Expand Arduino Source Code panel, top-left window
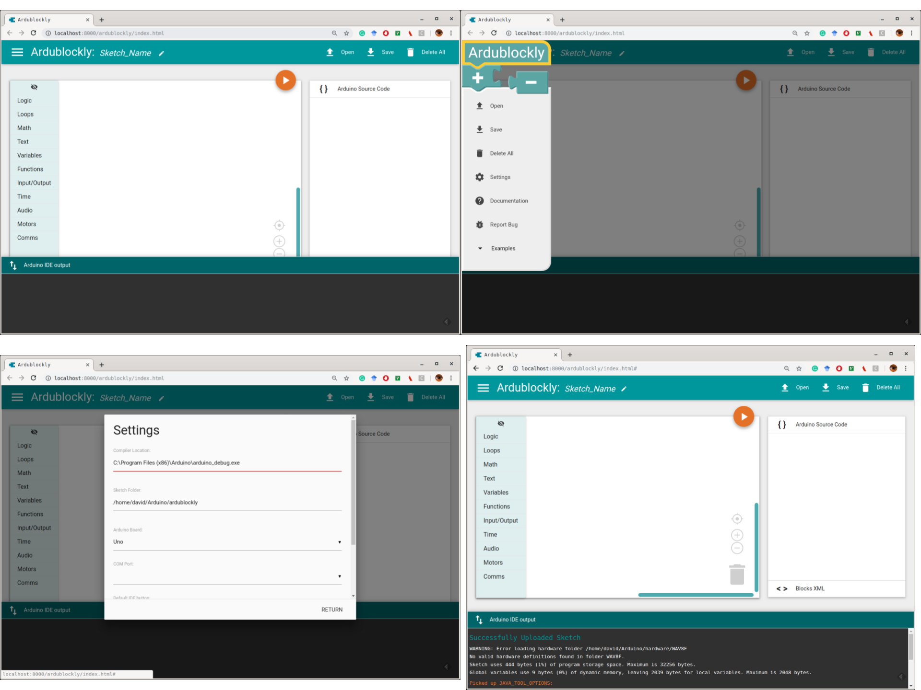The image size is (921, 690). point(379,89)
